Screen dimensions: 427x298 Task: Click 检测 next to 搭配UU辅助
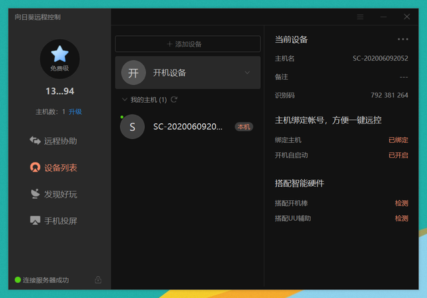(x=402, y=218)
